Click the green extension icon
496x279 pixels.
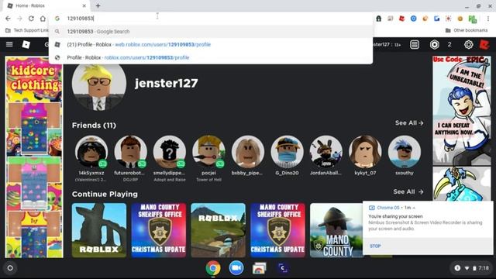(x=473, y=19)
